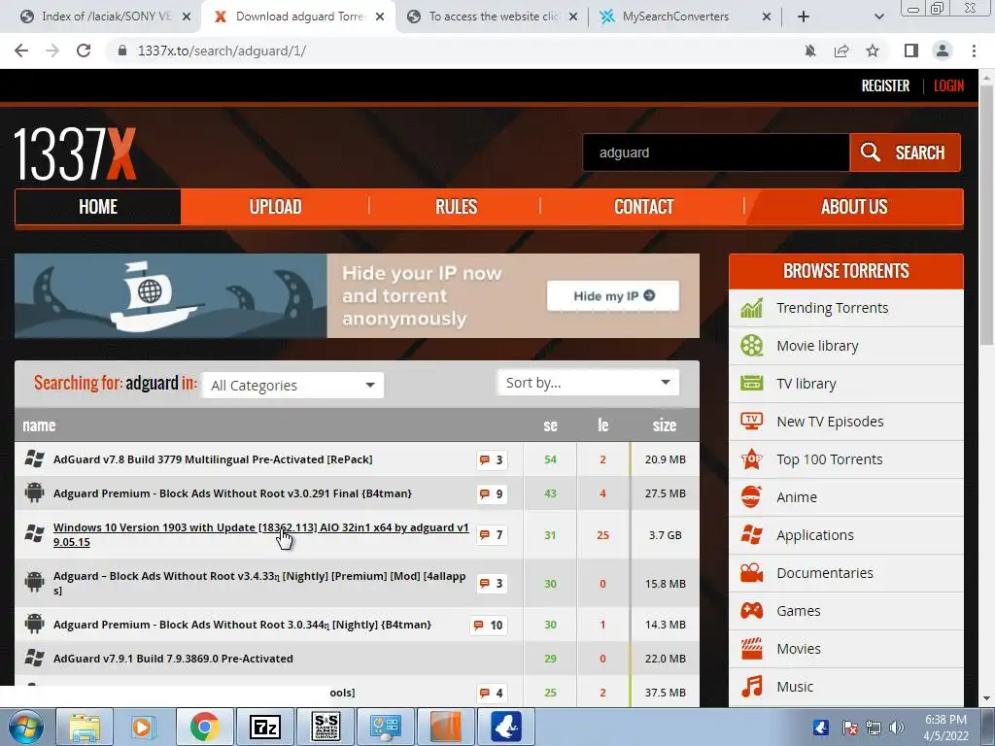995x746 pixels.
Task: Click the Windows Start button
Action: coord(25,727)
